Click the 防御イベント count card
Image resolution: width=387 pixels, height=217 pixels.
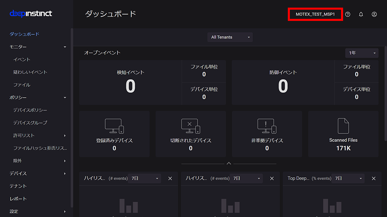283,82
